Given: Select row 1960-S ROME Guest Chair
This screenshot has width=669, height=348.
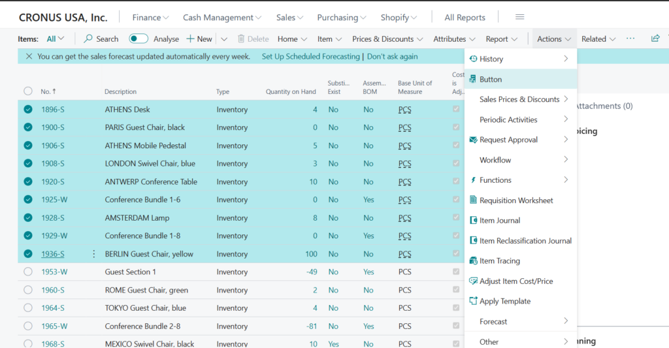Looking at the screenshot, I should pos(28,290).
